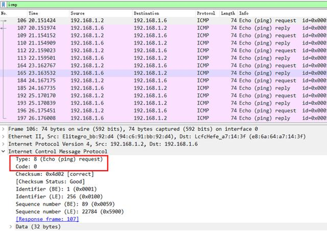Sort packets by the No. column

4,13
